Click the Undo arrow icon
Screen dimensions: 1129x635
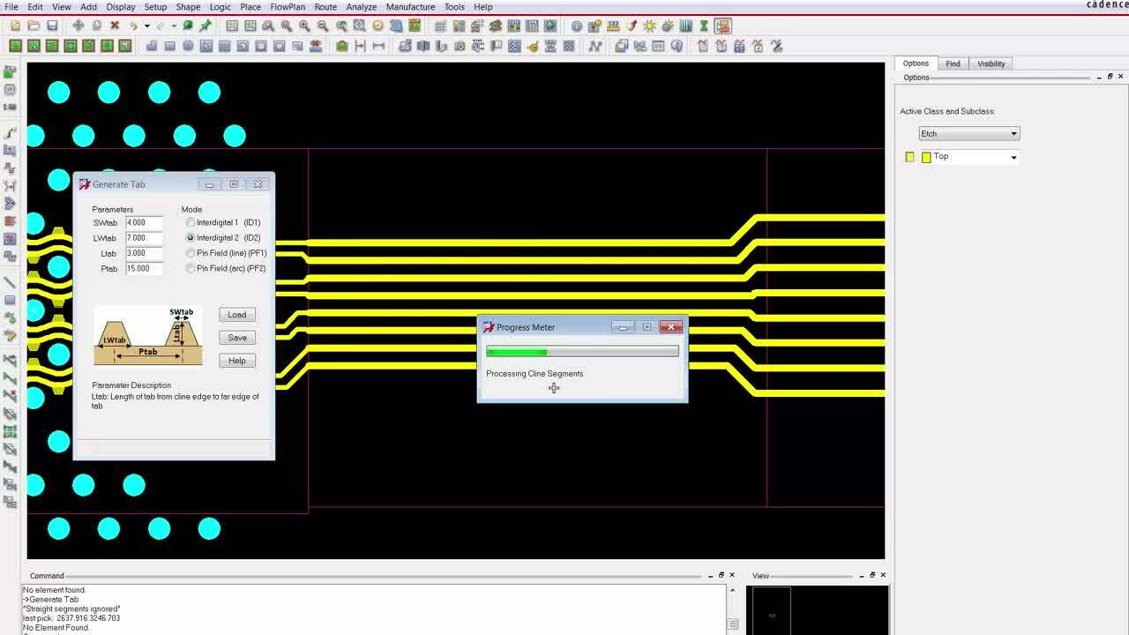pos(133,26)
